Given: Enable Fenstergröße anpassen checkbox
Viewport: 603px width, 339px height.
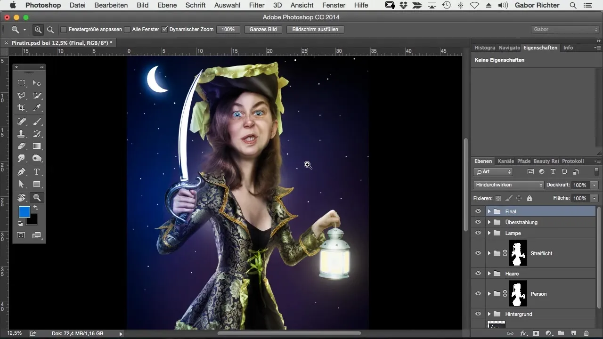Looking at the screenshot, I should [x=64, y=29].
